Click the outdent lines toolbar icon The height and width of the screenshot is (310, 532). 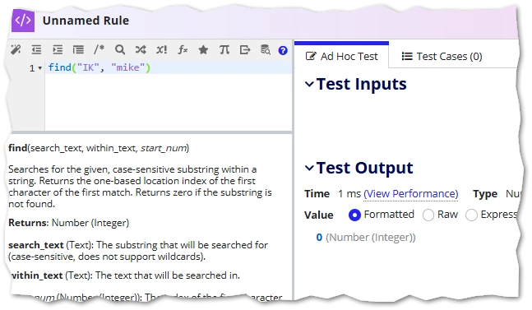36,50
